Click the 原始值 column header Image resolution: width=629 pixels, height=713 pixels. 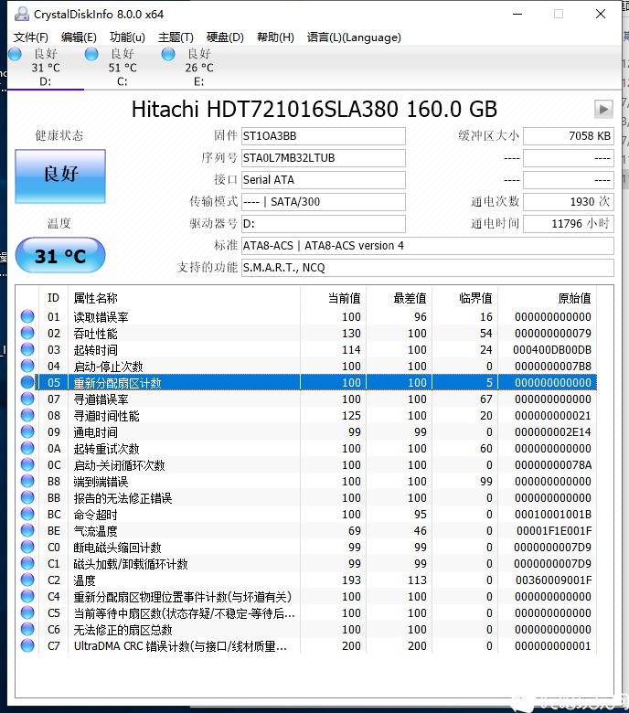[547, 298]
